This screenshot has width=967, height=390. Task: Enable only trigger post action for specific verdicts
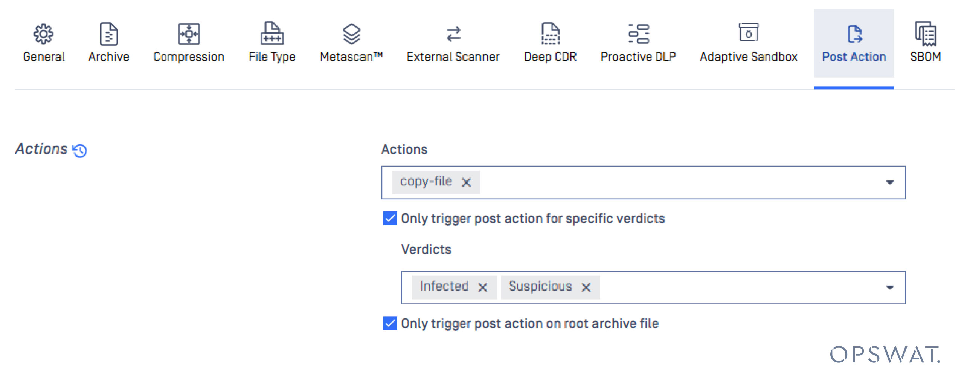[x=390, y=218]
